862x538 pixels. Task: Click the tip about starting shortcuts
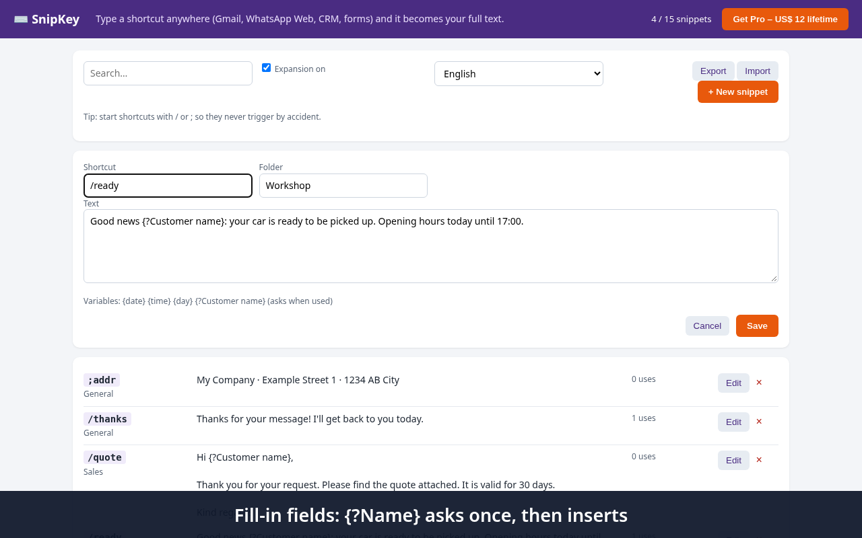(202, 117)
